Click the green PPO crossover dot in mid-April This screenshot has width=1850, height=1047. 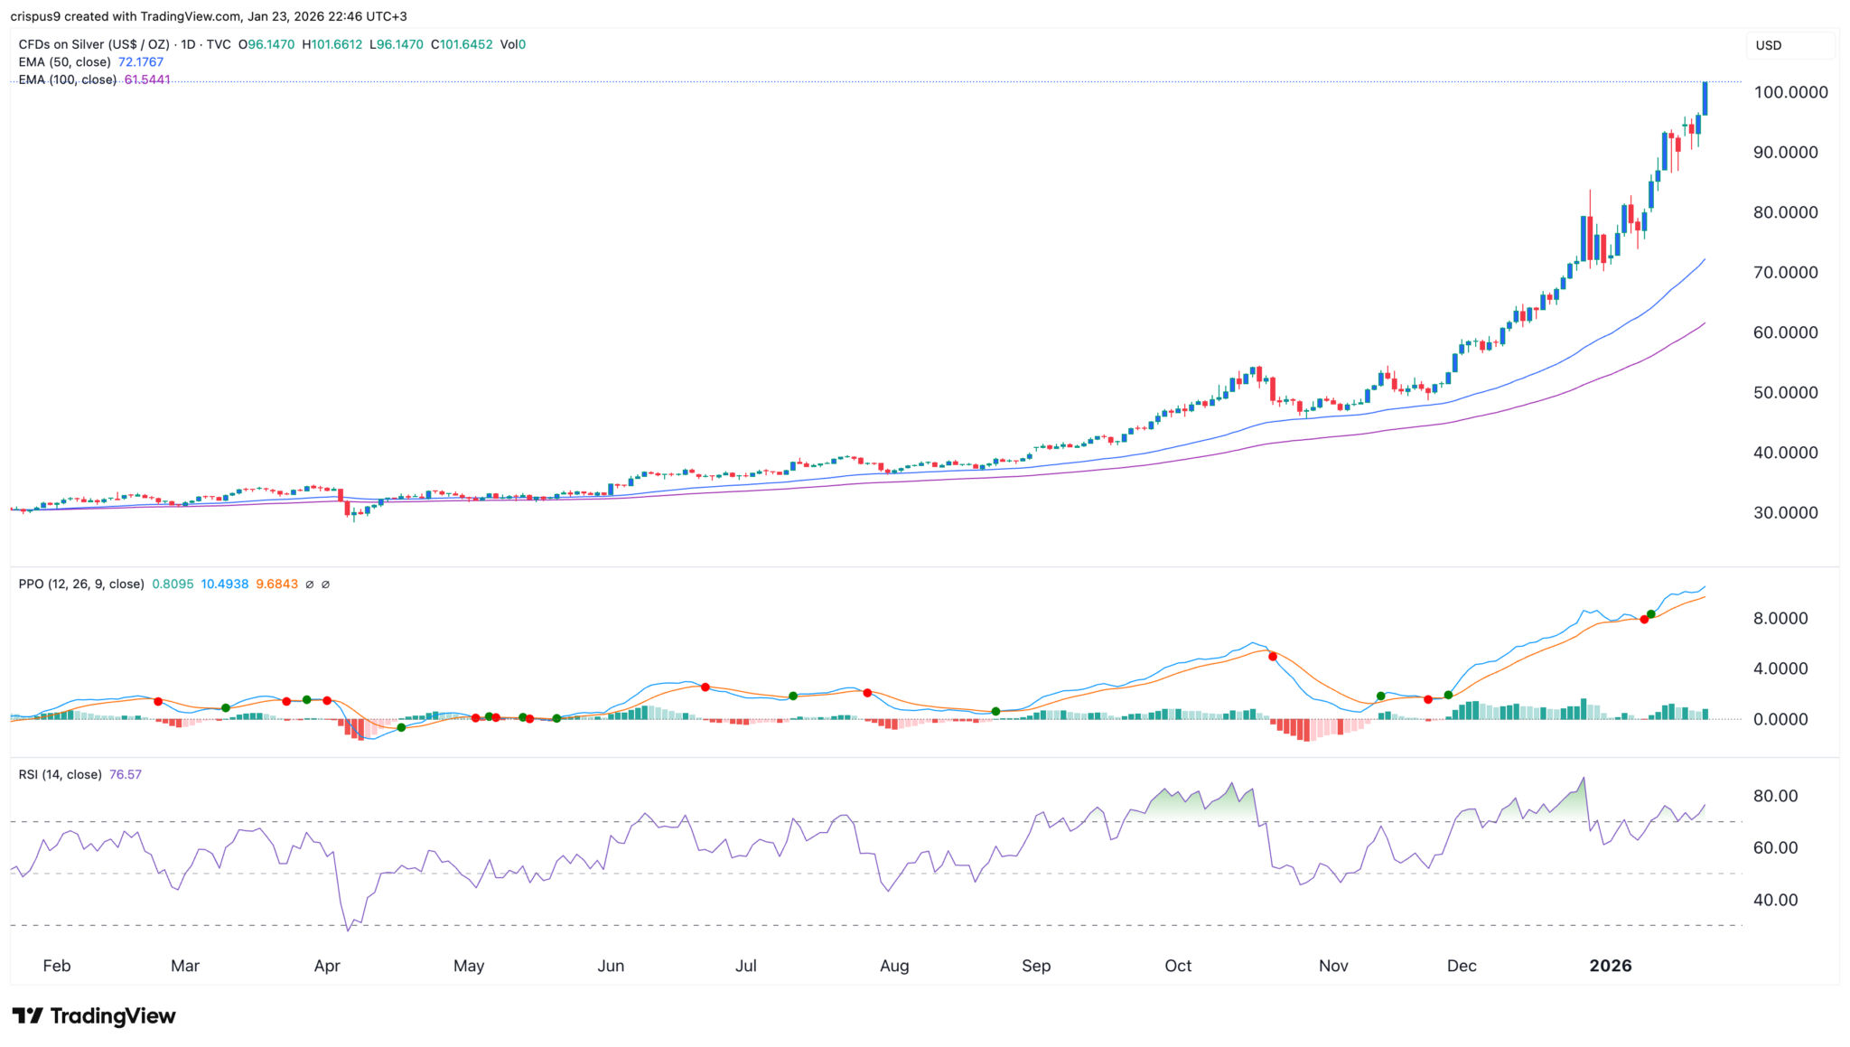coord(401,727)
